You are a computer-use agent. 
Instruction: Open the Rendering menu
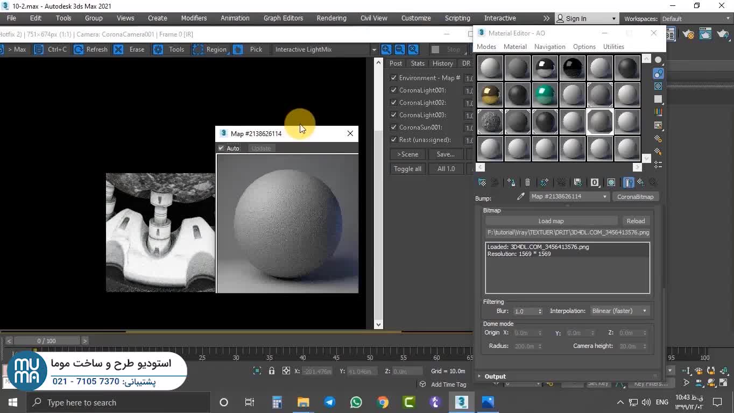(331, 18)
